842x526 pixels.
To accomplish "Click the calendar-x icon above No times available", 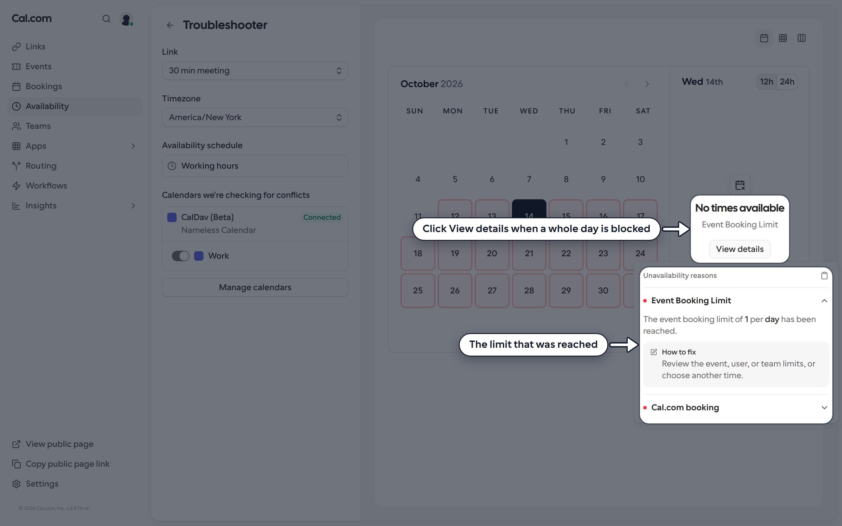I will (740, 185).
